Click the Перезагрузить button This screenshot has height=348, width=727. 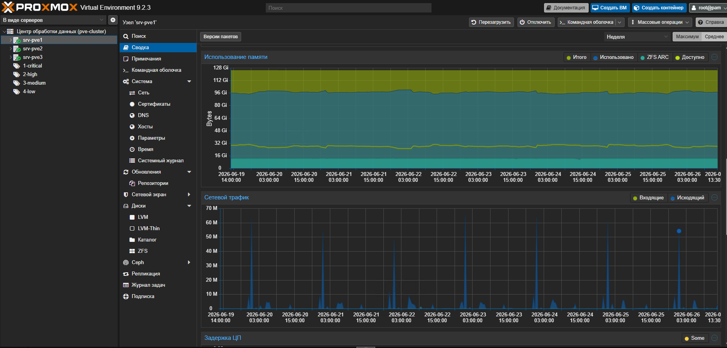click(491, 22)
